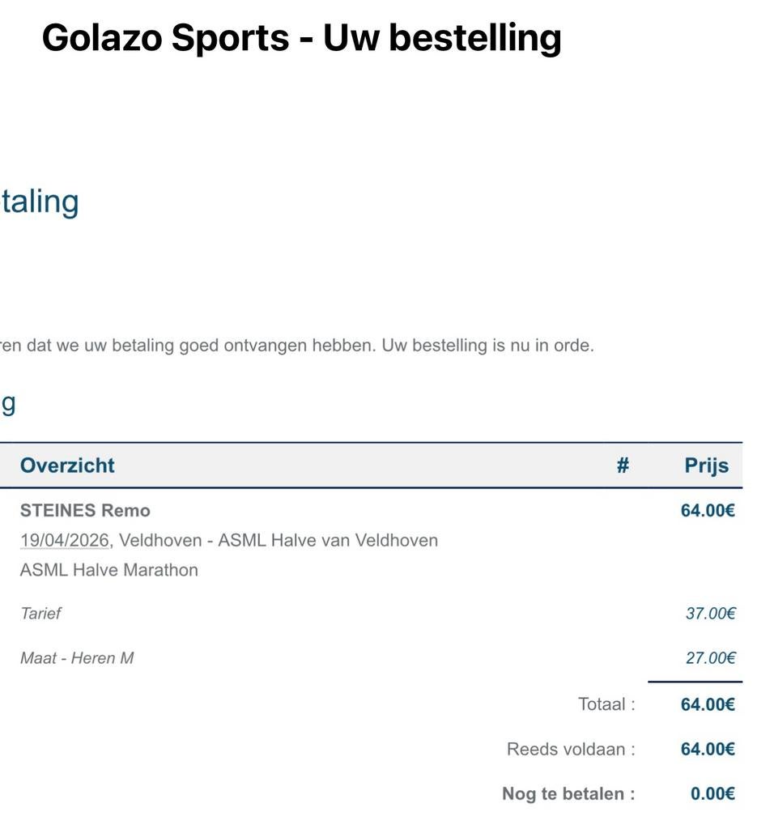Viewport: 757px width, 829px height.
Task: Select the participant name STEINES Remo
Action: click(85, 511)
